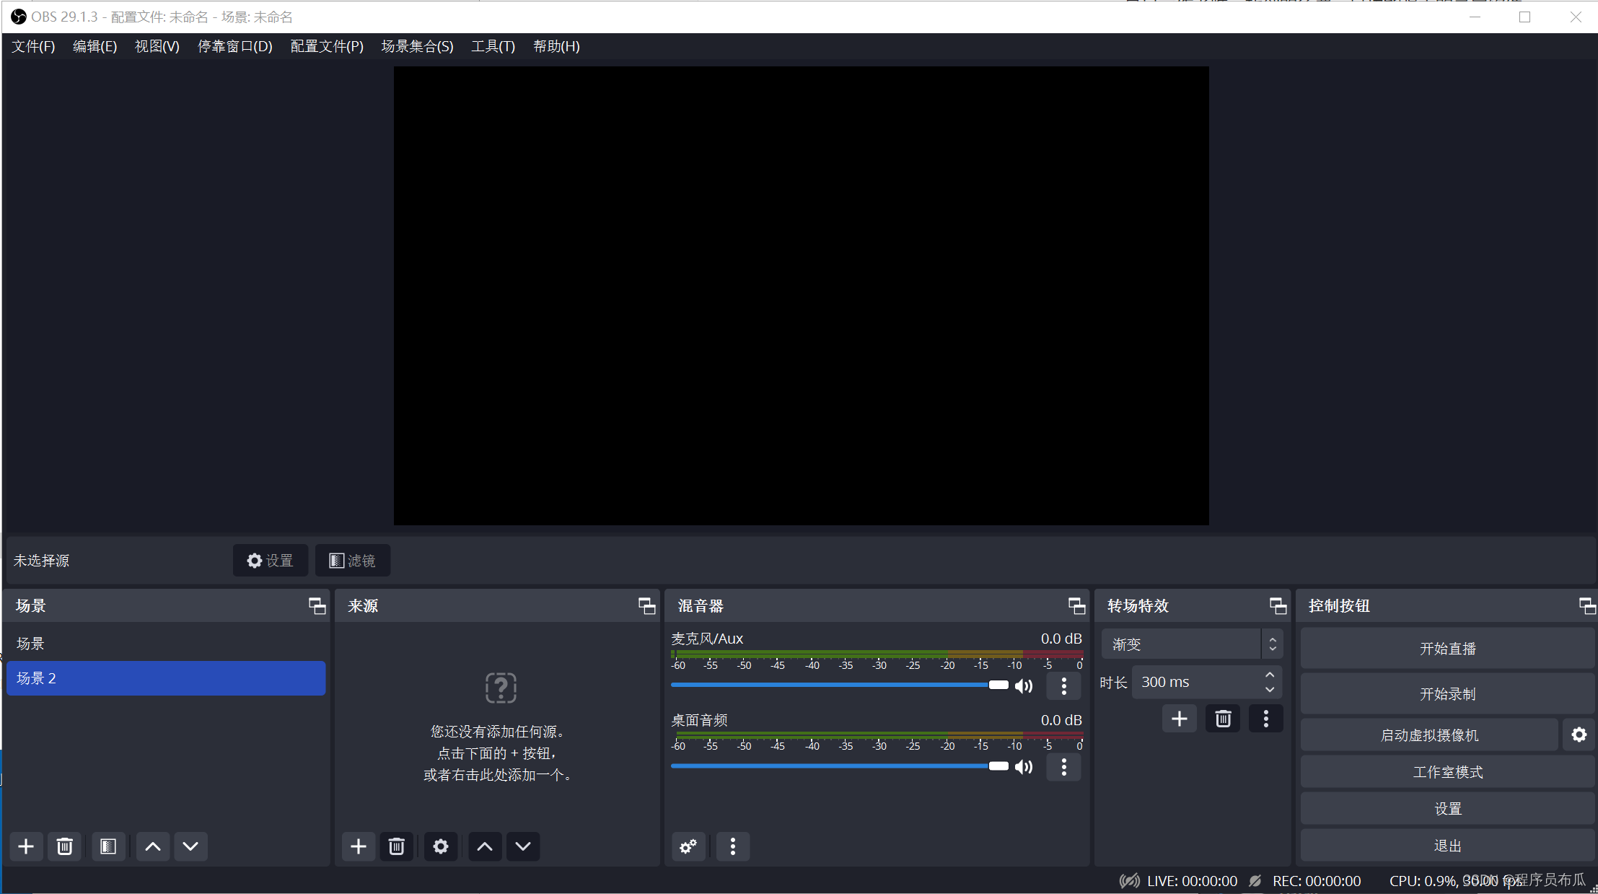Toggle 工作室模式 studio mode
The width and height of the screenshot is (1598, 894).
click(x=1448, y=772)
